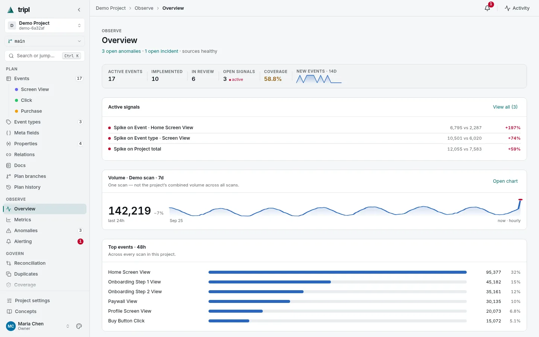Open the Alerting bell item
The width and height of the screenshot is (539, 337).
click(x=45, y=242)
